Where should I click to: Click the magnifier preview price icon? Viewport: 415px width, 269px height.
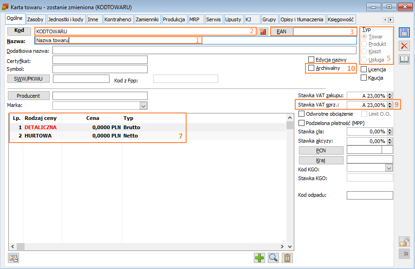273,258
